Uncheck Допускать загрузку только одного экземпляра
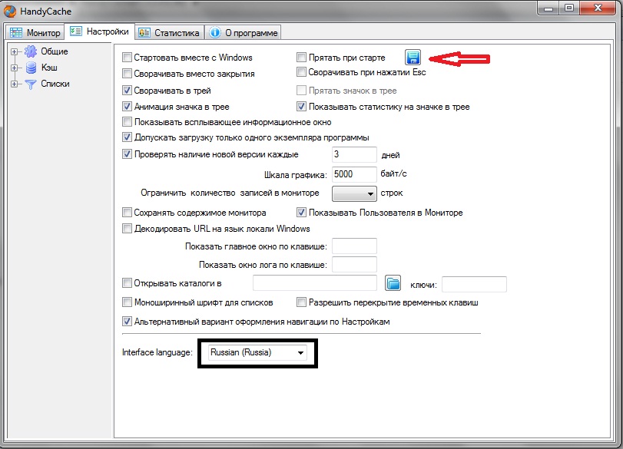 pos(127,137)
